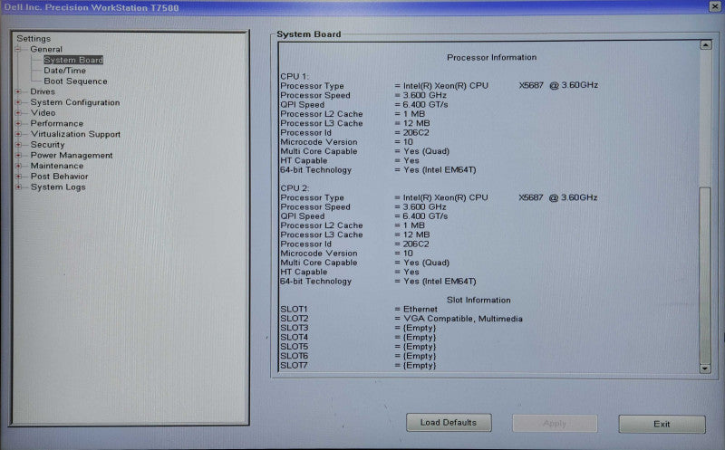Click the Slot Information heading

(x=478, y=300)
